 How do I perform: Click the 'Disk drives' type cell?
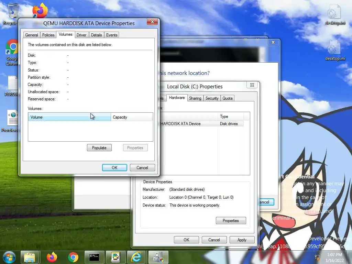point(229,124)
